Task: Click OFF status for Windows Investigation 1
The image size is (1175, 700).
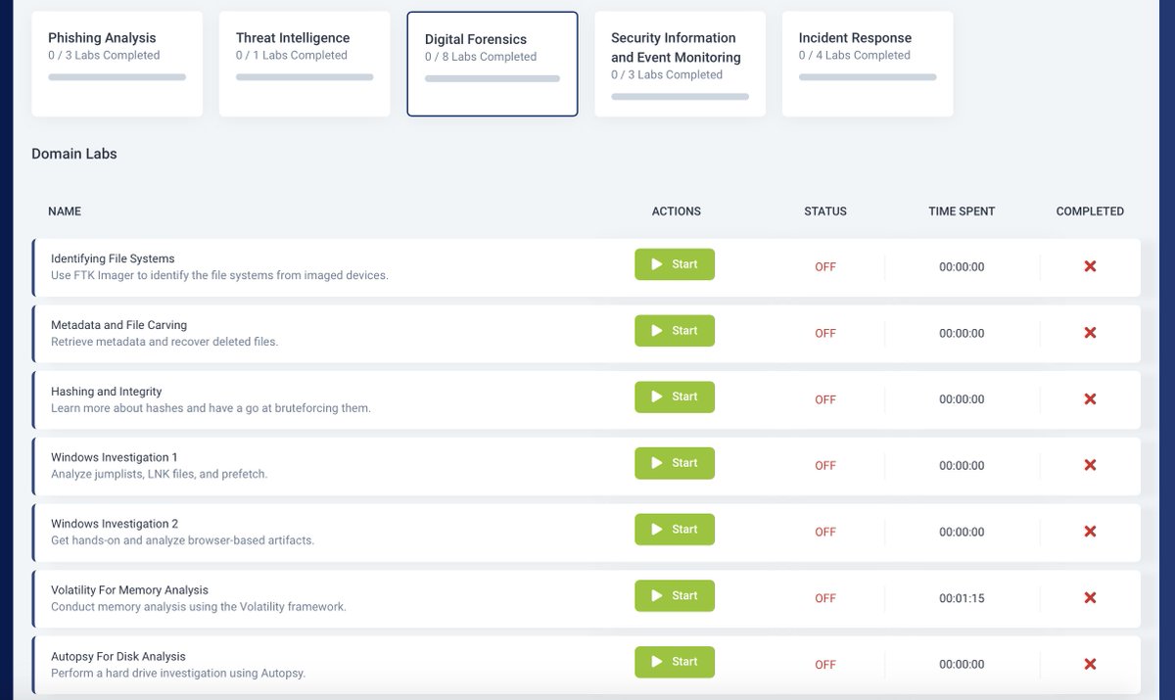Action: point(825,466)
